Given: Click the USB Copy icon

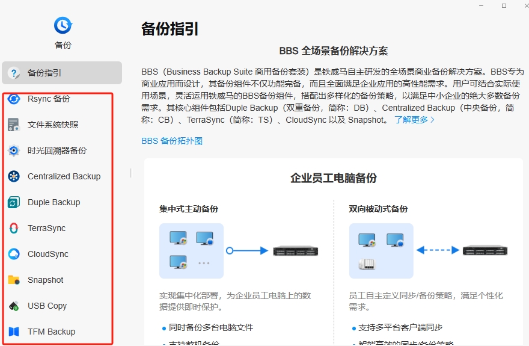Looking at the screenshot, I should (14, 306).
